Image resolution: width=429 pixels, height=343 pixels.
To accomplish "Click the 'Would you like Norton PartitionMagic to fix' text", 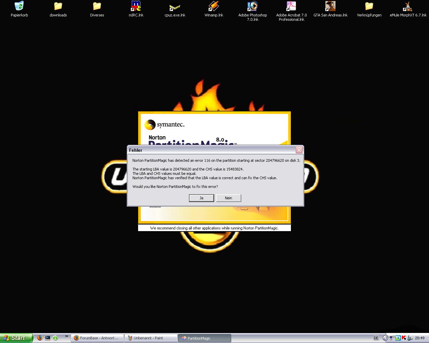I will tap(175, 187).
